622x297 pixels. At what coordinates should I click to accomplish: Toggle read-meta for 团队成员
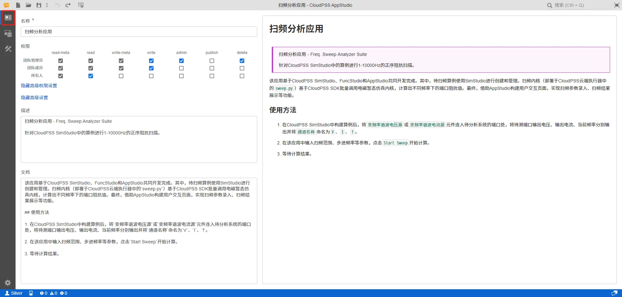coord(61,68)
